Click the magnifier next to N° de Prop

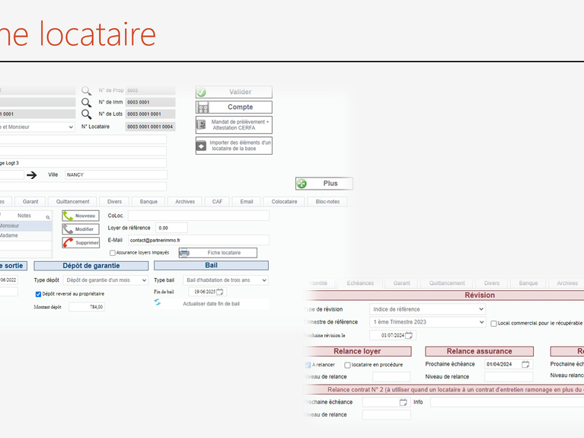pos(86,91)
